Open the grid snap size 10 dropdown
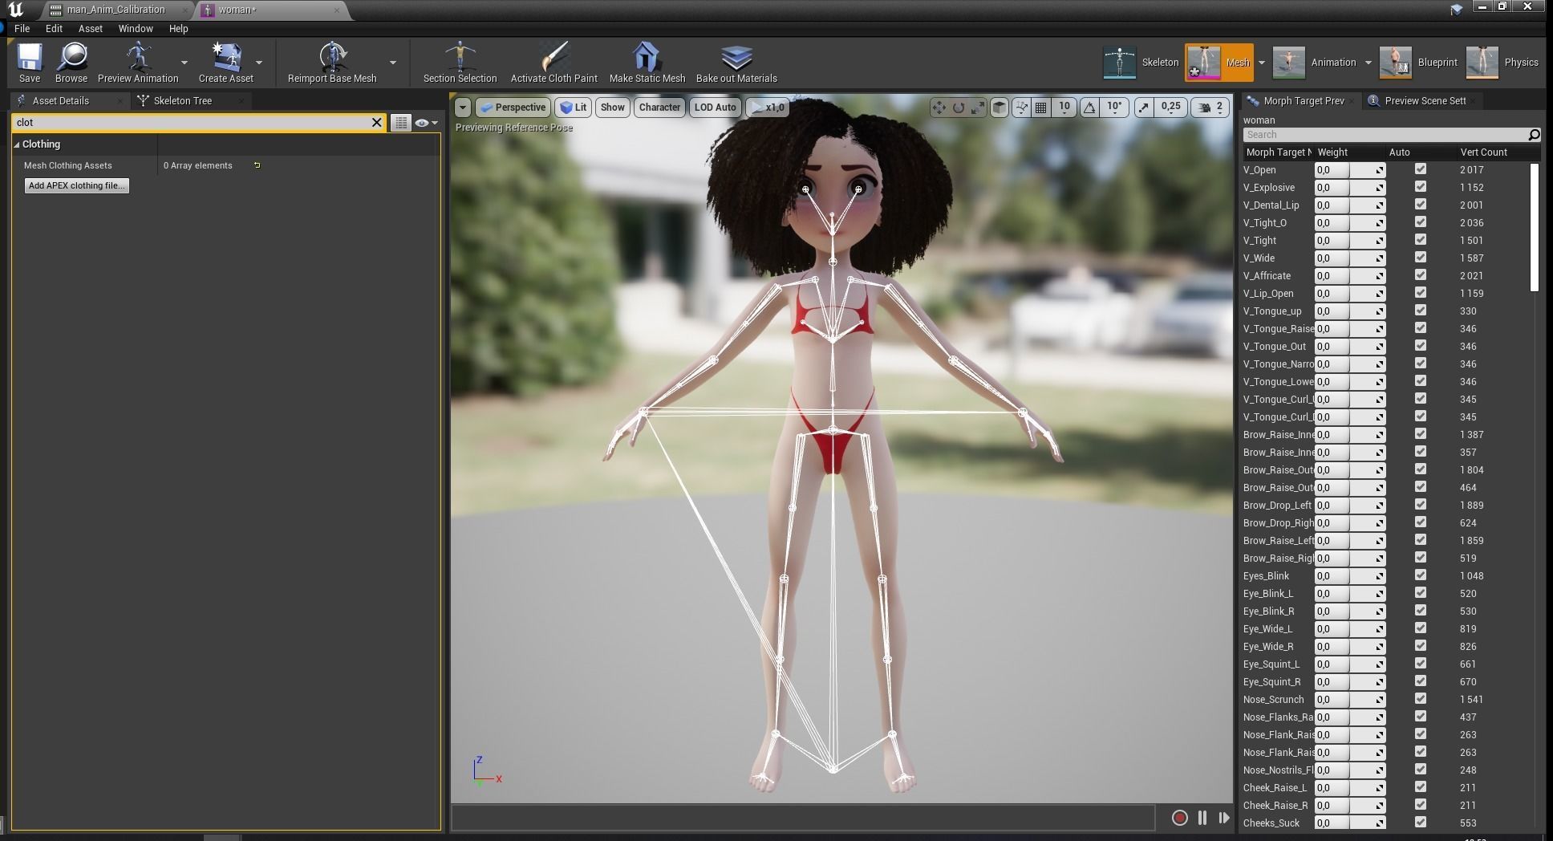1553x841 pixels. pos(1064,108)
